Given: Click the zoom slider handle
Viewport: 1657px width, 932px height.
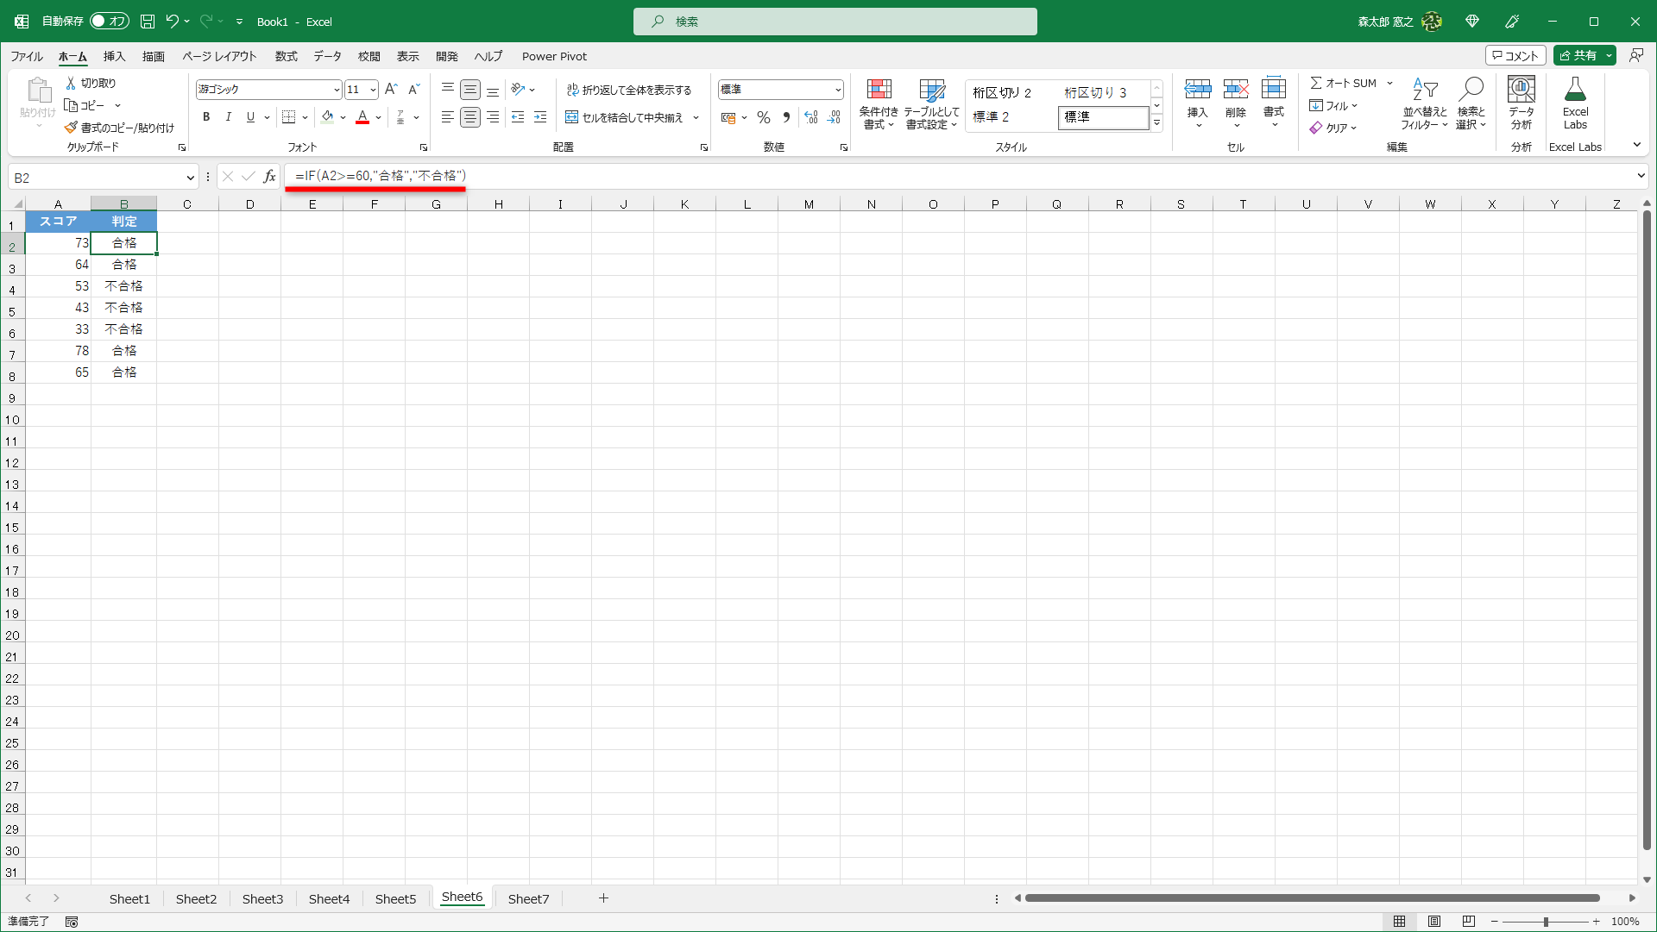Looking at the screenshot, I should [1546, 922].
